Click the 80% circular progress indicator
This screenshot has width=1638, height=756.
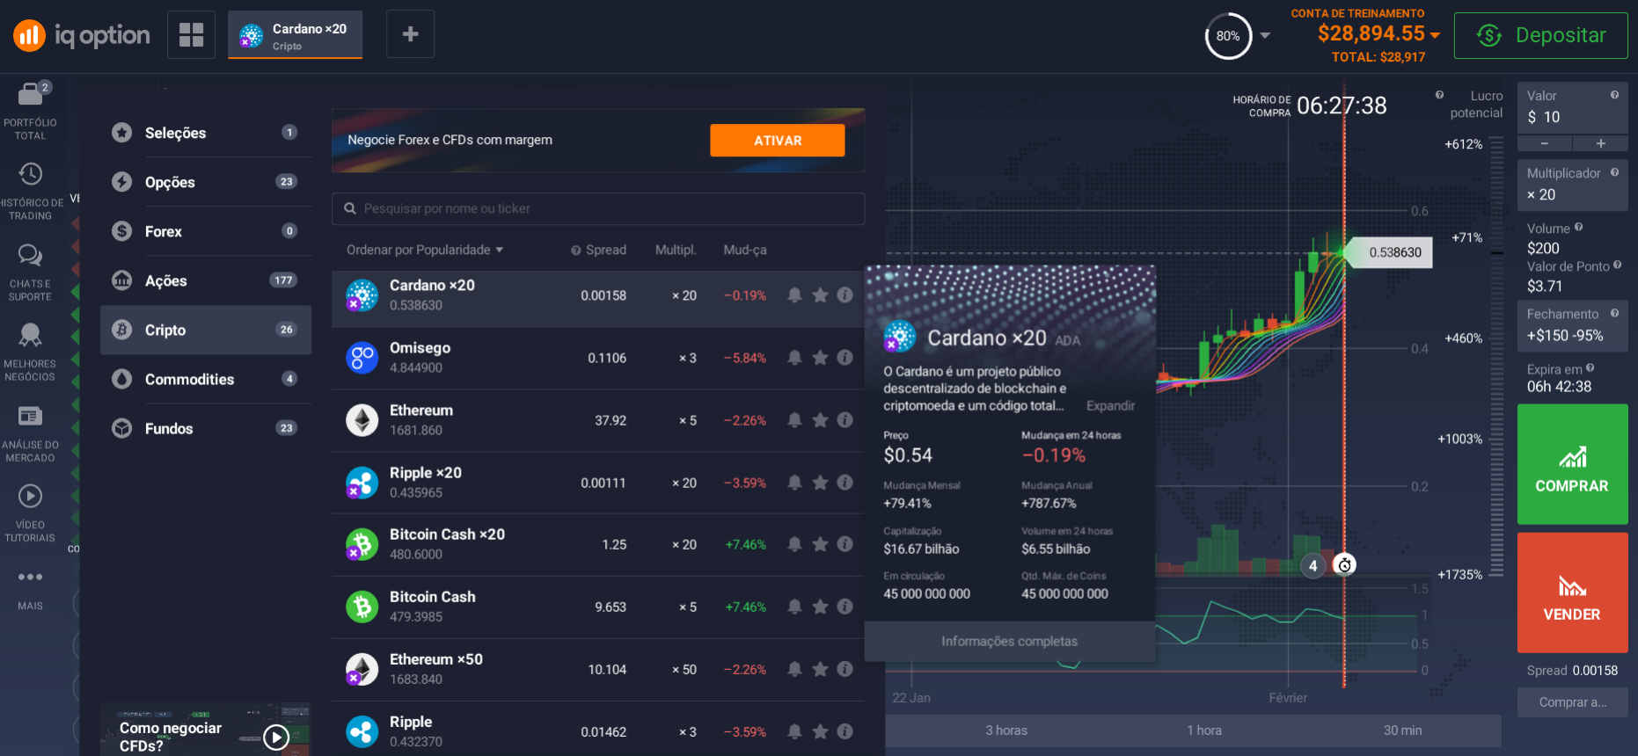pos(1228,36)
